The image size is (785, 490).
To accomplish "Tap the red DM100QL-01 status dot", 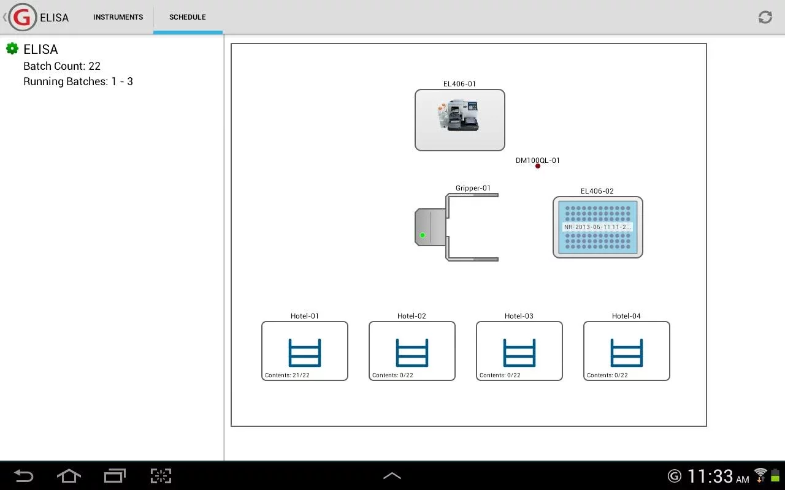I will 538,166.
